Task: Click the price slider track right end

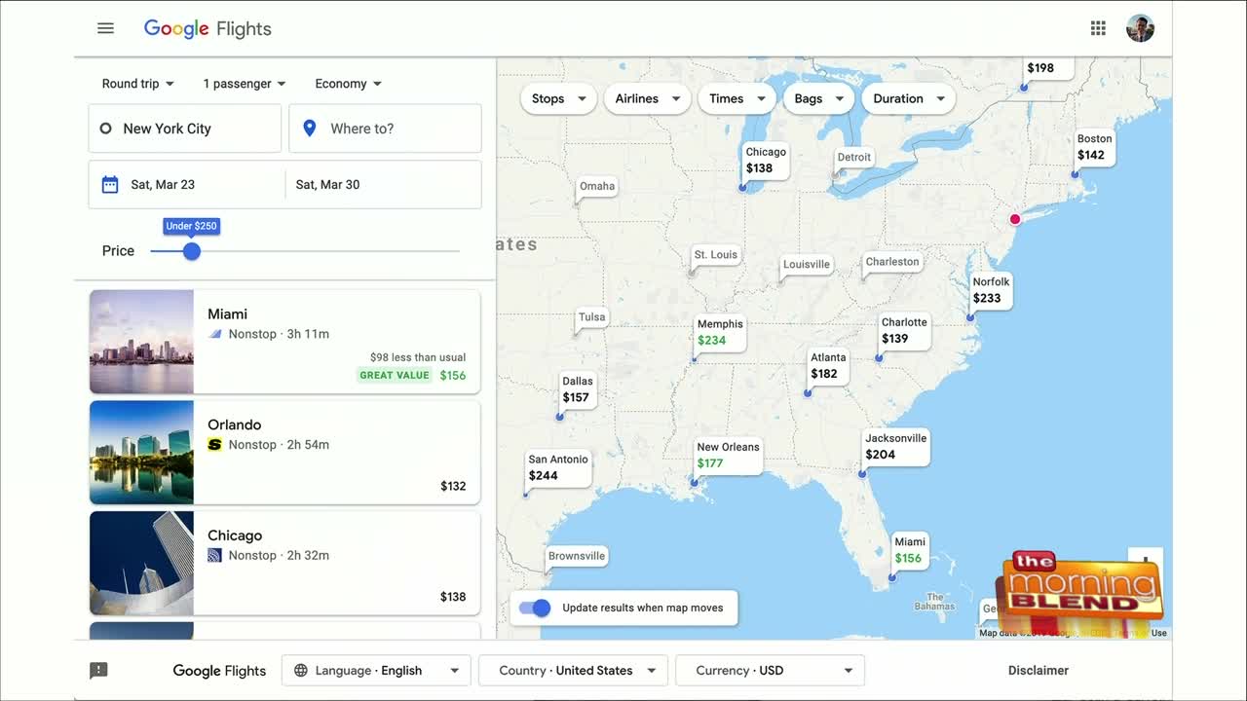Action: pyautogui.click(x=457, y=251)
